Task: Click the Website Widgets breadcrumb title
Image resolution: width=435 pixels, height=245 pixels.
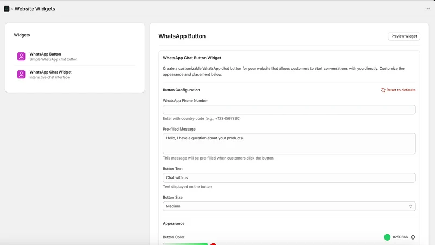Action: (x=35, y=9)
